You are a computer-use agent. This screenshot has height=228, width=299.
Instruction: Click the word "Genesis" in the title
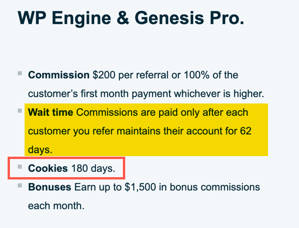tap(170, 18)
